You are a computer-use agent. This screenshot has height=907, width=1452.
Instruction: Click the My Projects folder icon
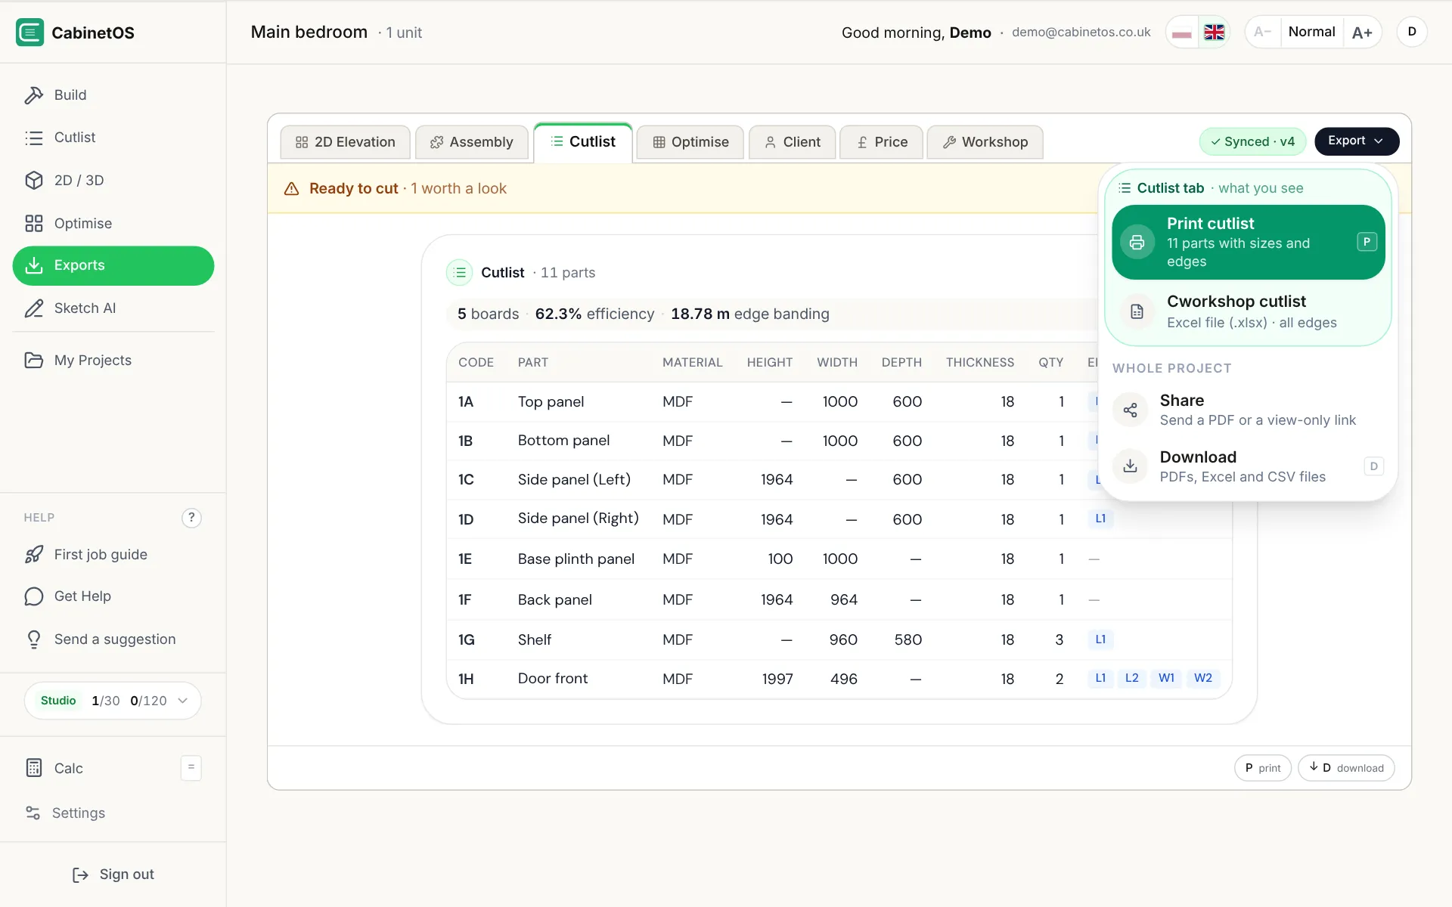(34, 361)
